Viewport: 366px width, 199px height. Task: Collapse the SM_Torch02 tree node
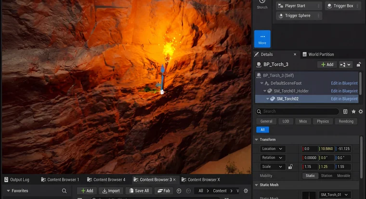coord(267,99)
